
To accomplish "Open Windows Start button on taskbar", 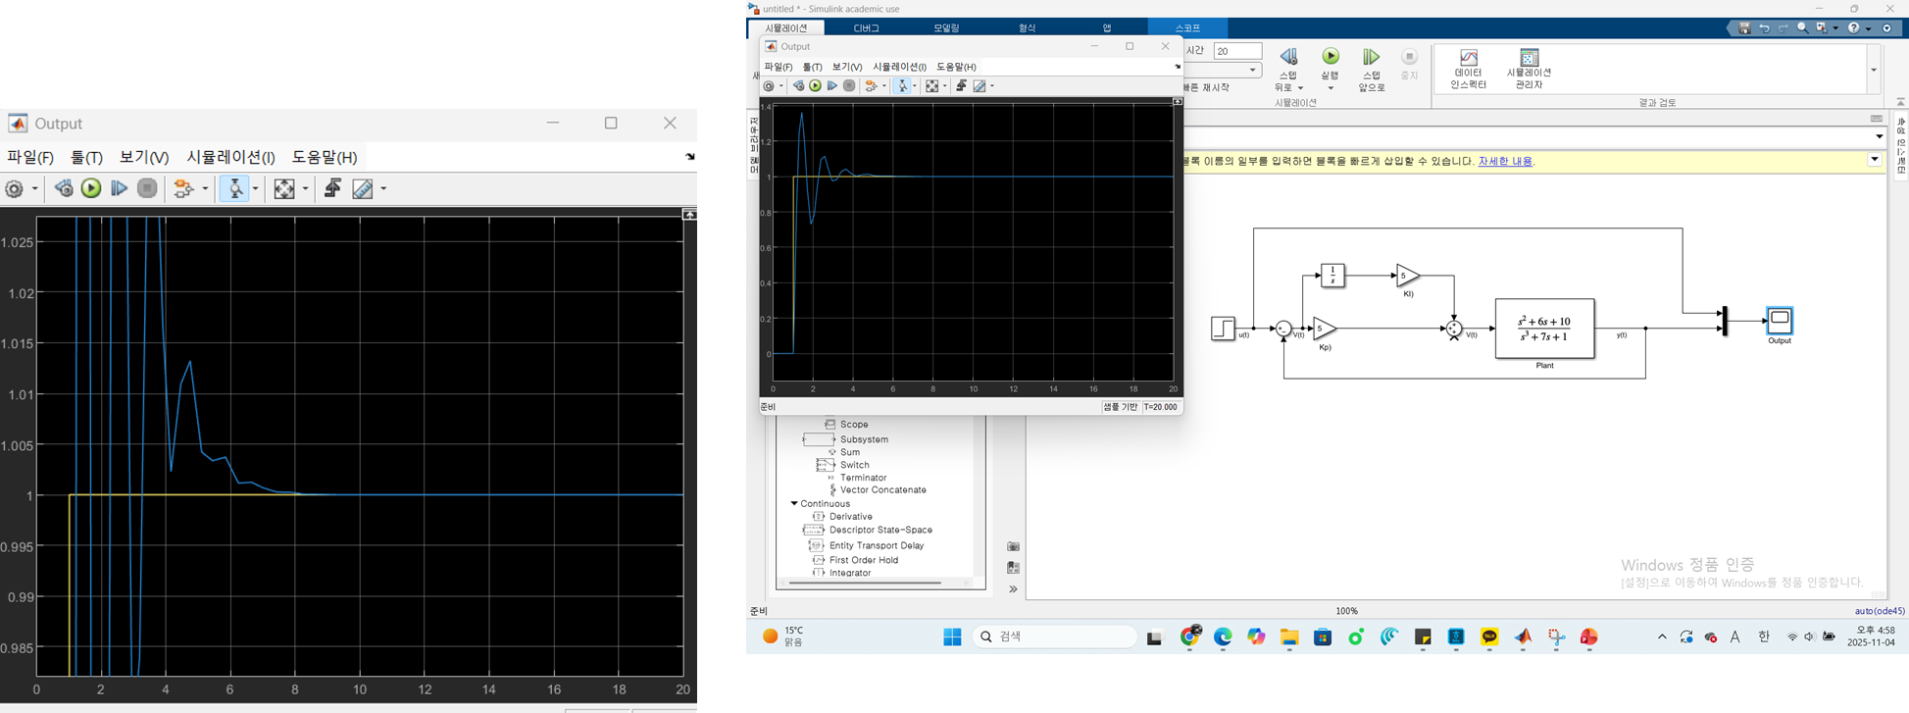I will click(952, 637).
